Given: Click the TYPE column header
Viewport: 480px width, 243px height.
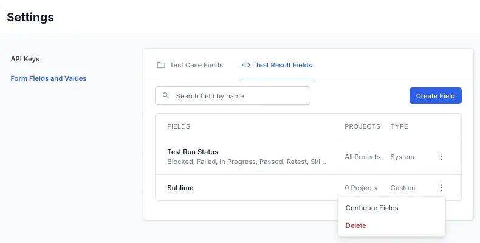Looking at the screenshot, I should click(399, 126).
